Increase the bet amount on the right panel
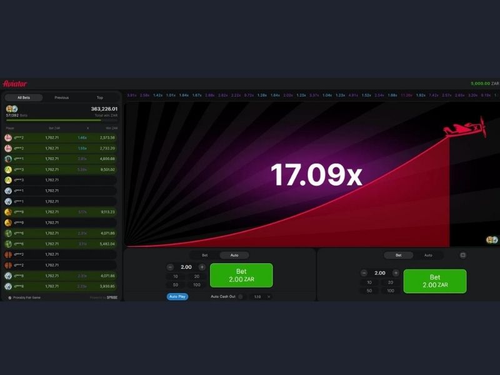Image resolution: width=500 pixels, height=375 pixels. (x=396, y=273)
